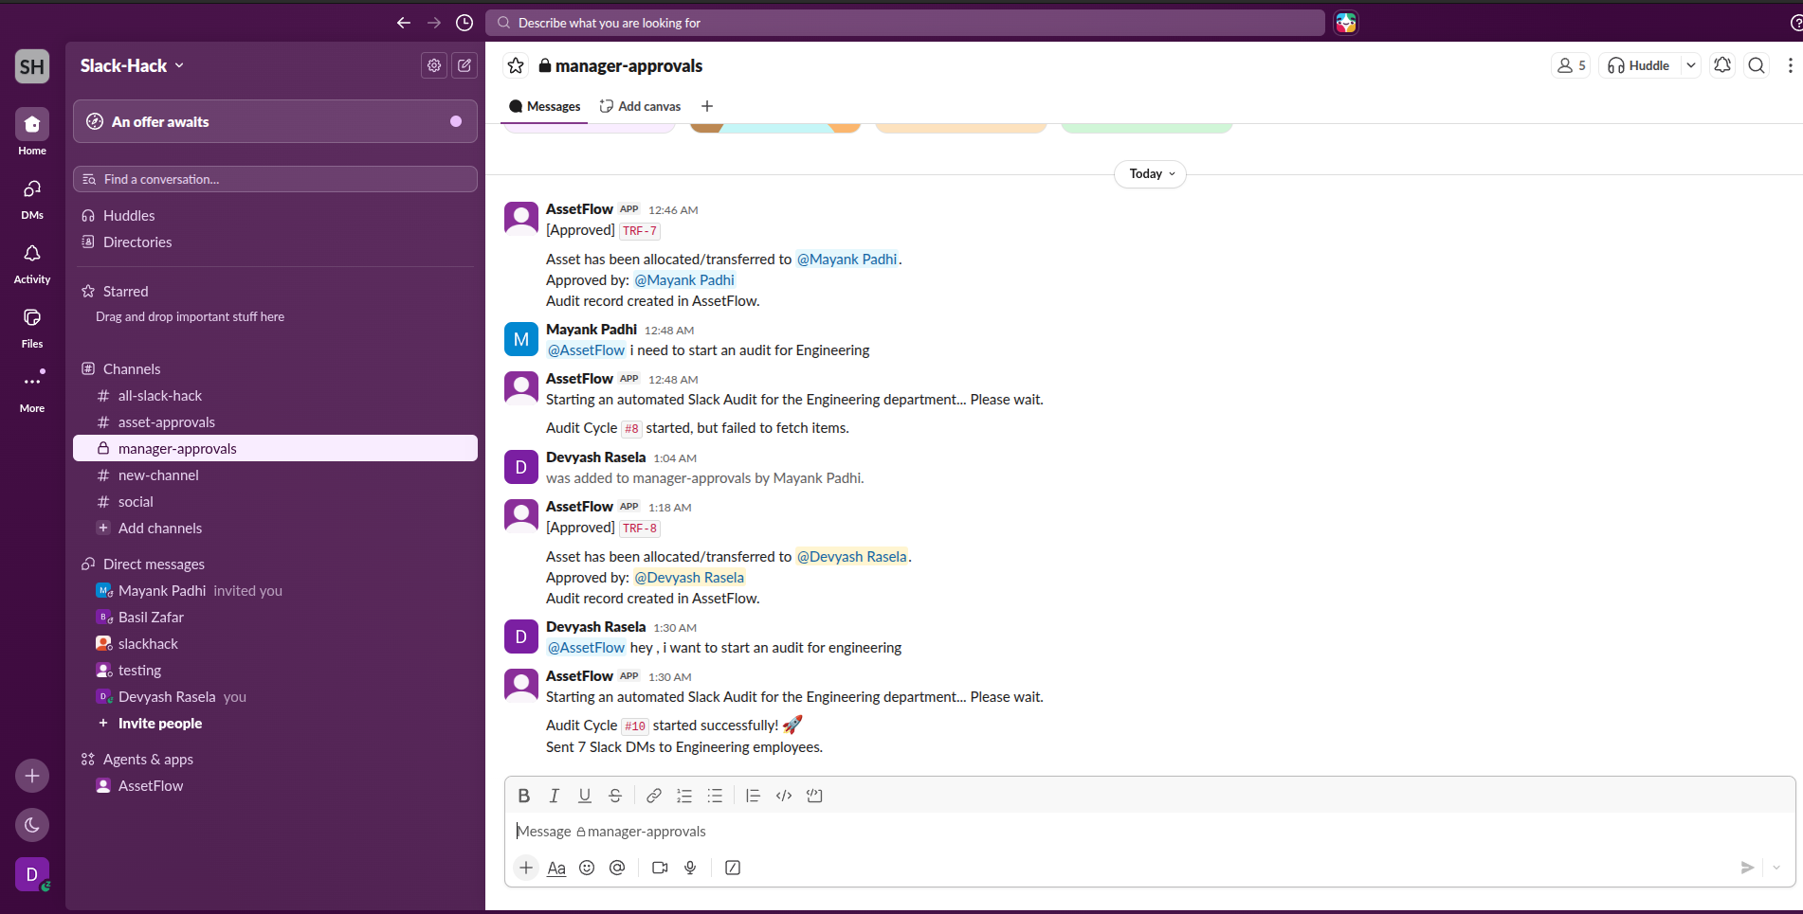Open the all-slack-hack channel
Viewport: 1803px width, 914px height.
275,396
